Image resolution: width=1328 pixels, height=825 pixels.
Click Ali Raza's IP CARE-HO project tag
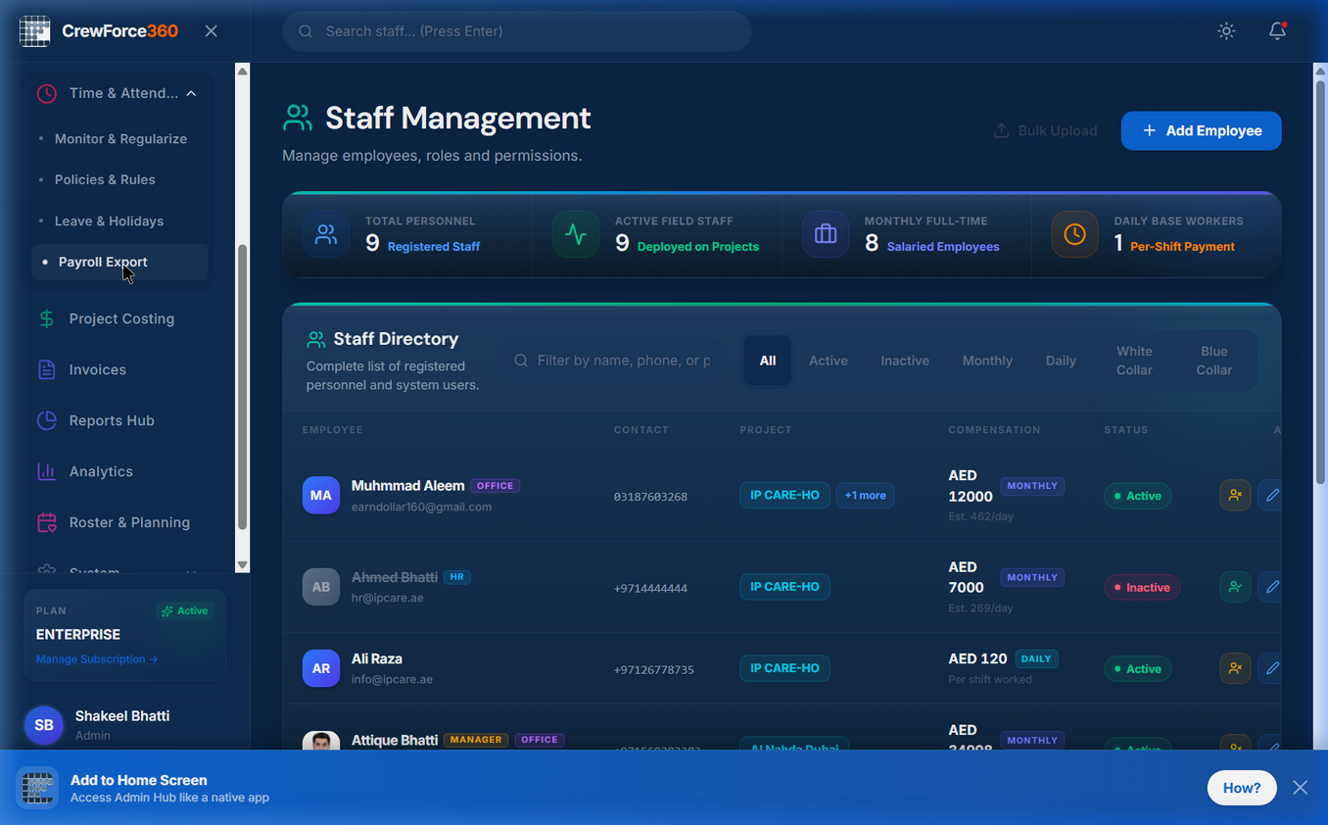click(x=784, y=668)
